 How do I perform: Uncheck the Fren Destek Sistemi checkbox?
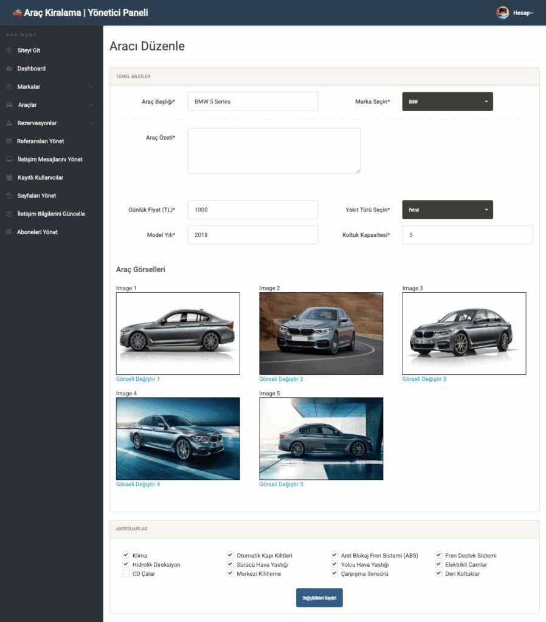[439, 555]
